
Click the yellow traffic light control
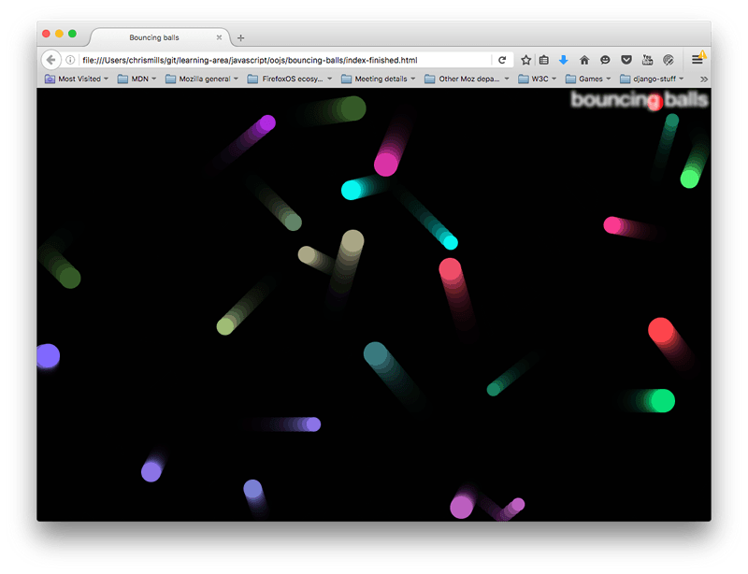point(58,32)
